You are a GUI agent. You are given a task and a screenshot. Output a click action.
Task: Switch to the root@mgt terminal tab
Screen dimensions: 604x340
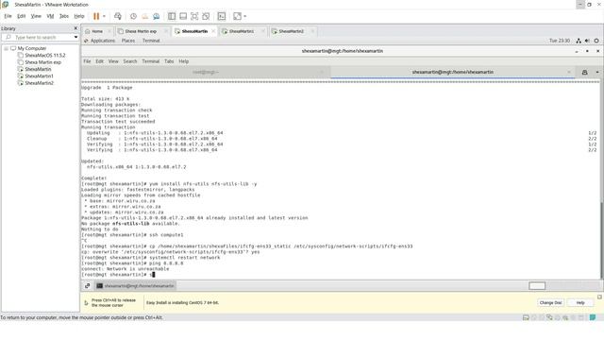click(206, 72)
